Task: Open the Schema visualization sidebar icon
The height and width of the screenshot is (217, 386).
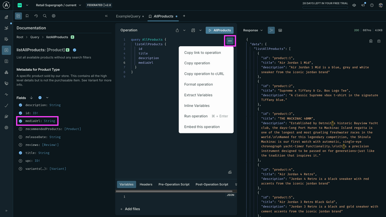Action: pos(6,28)
